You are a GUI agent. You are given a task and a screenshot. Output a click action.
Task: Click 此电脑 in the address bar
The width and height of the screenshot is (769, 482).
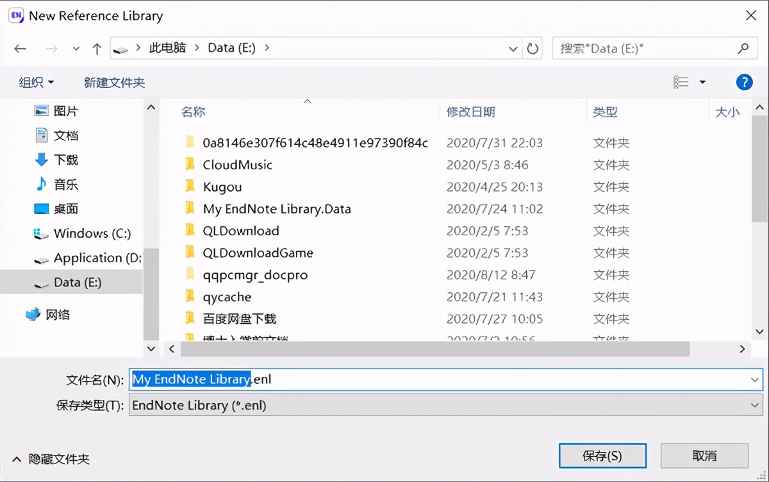click(167, 48)
